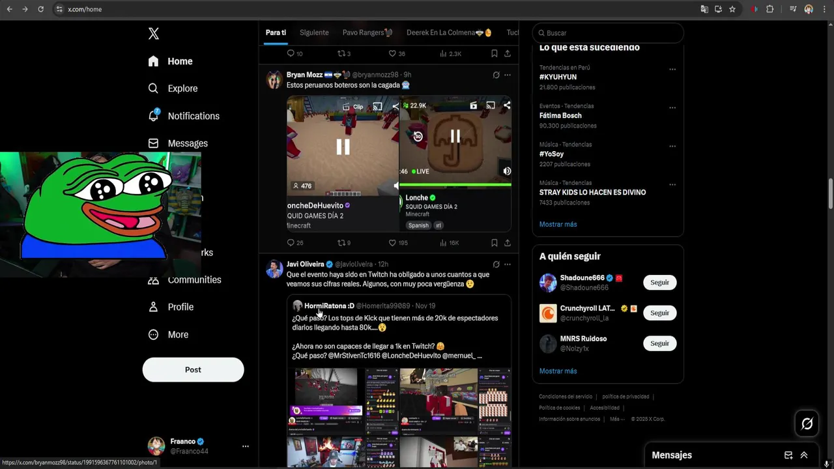Toggle volume on right Lonche video
Image resolution: width=834 pixels, height=469 pixels.
click(506, 171)
